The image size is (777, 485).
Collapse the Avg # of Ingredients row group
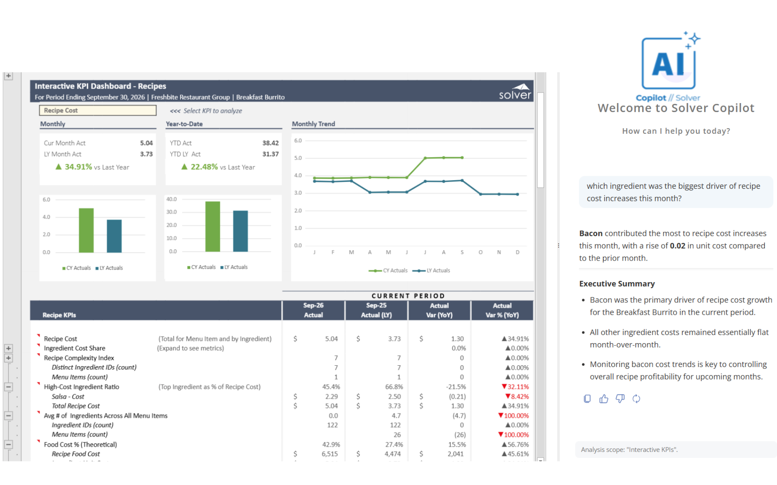(x=8, y=415)
